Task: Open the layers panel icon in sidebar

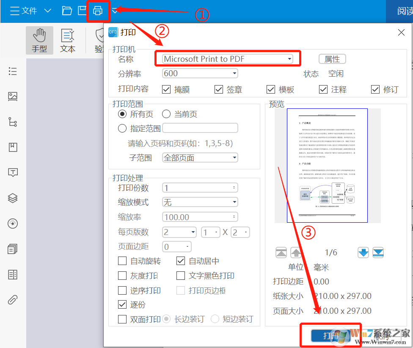Action: pyautogui.click(x=13, y=198)
